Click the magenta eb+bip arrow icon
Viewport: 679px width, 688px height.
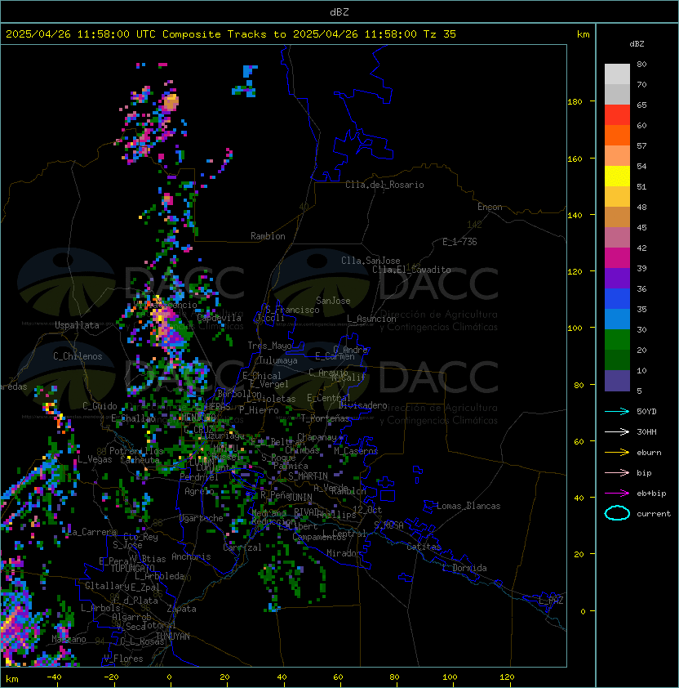click(x=617, y=494)
